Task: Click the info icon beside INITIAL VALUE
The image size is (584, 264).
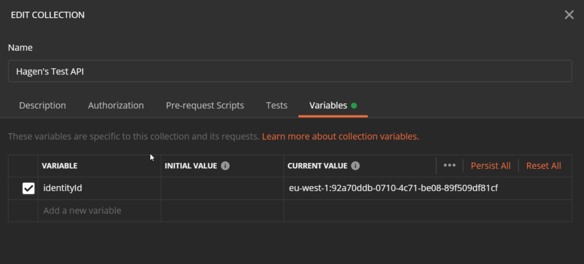Action: (225, 166)
